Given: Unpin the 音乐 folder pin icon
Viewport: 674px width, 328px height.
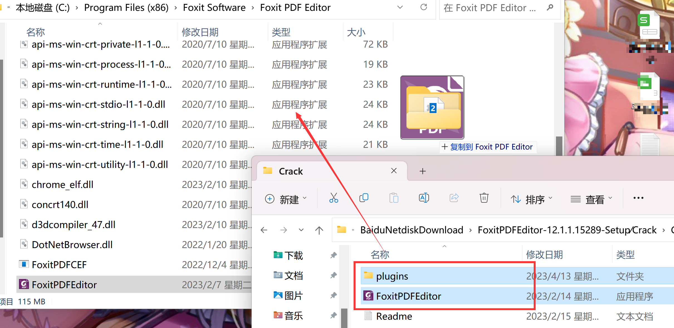Looking at the screenshot, I should [x=333, y=315].
